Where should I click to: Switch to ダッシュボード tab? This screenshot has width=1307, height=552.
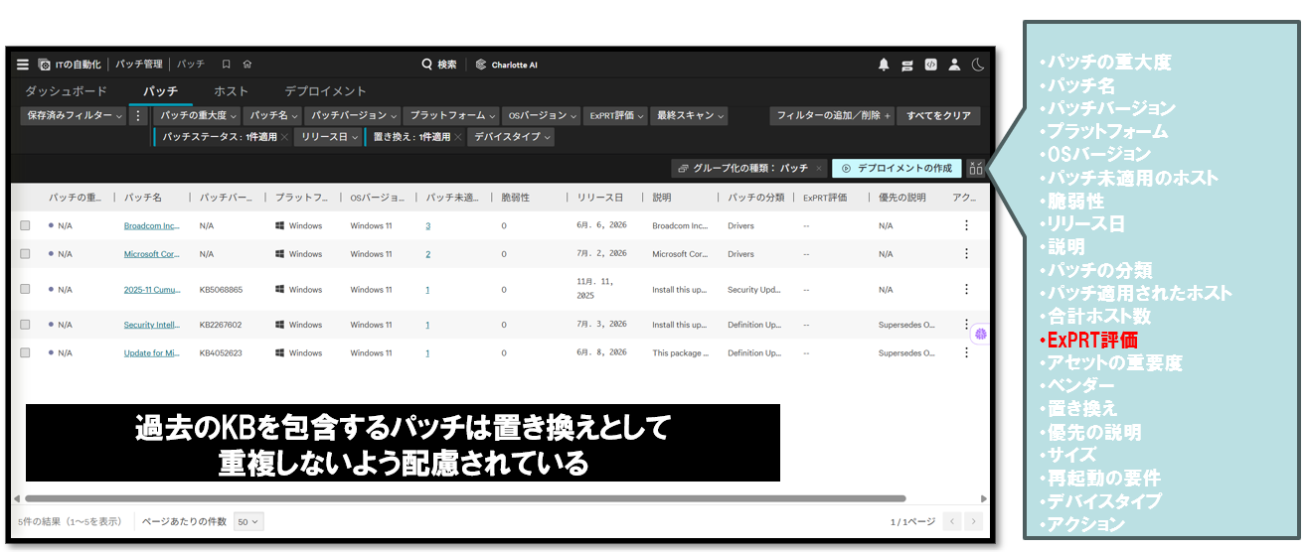66,91
